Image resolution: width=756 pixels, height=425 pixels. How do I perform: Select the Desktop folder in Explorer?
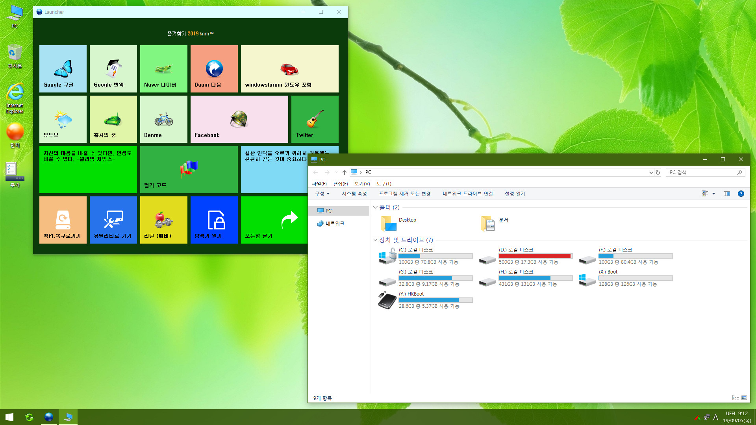[x=398, y=223]
